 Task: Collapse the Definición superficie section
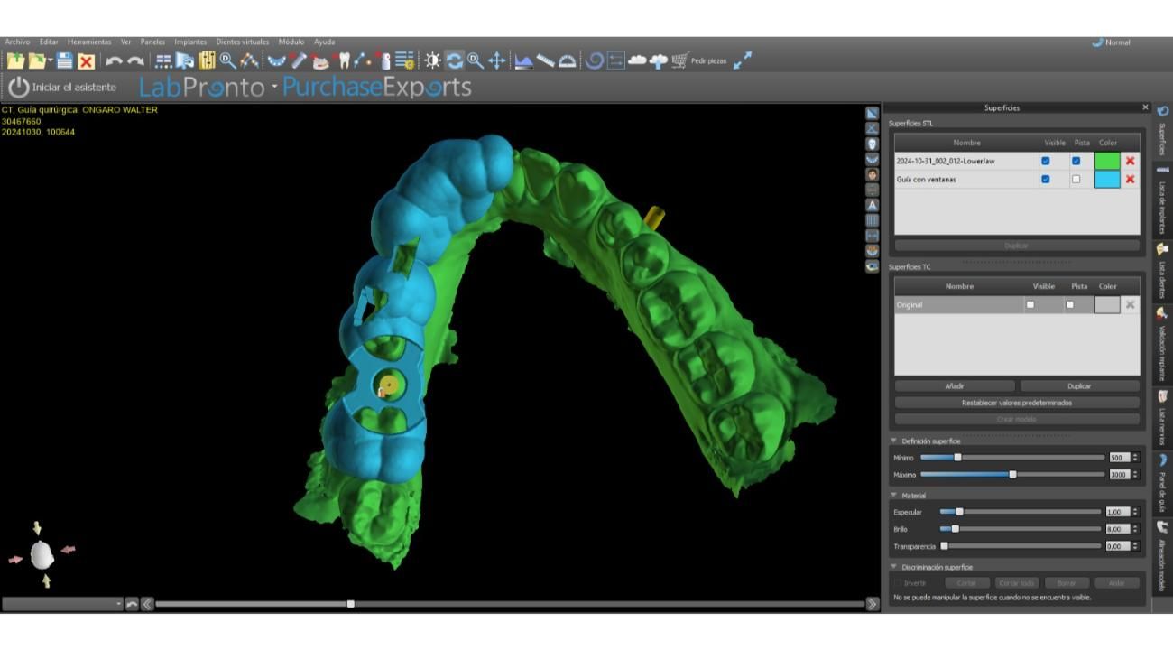click(x=894, y=441)
